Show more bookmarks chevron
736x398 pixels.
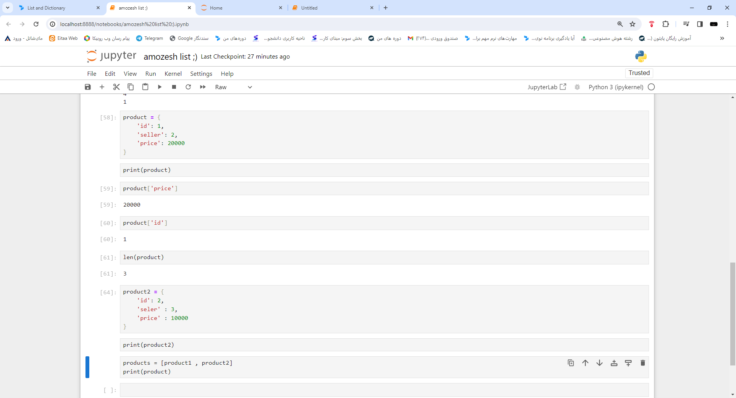click(x=722, y=38)
